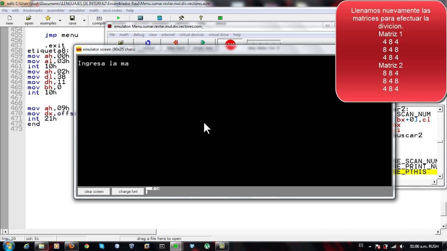Click 'drag a file here to open' status text
This screenshot has width=447, height=251.
[159, 239]
